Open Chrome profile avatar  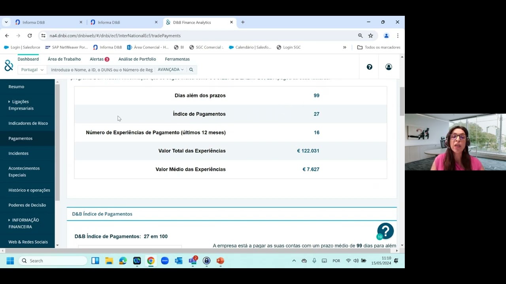[x=386, y=35]
